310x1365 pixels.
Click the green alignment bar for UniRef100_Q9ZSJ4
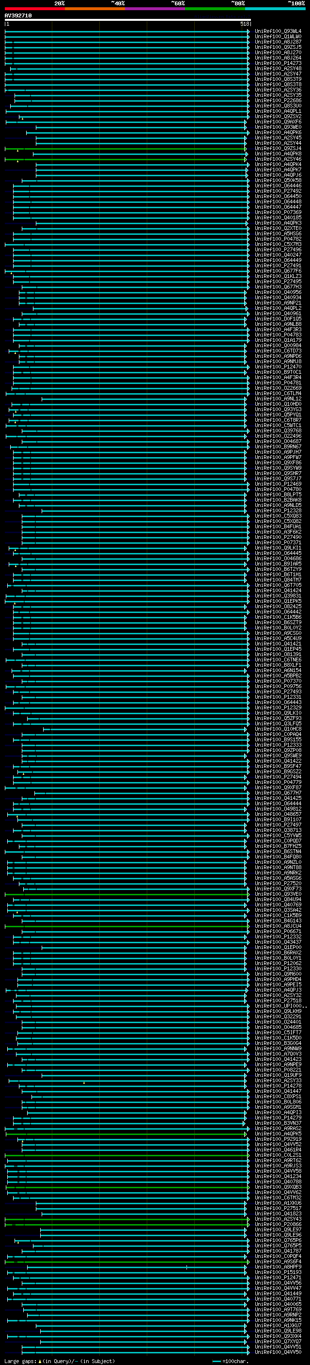(126, 149)
